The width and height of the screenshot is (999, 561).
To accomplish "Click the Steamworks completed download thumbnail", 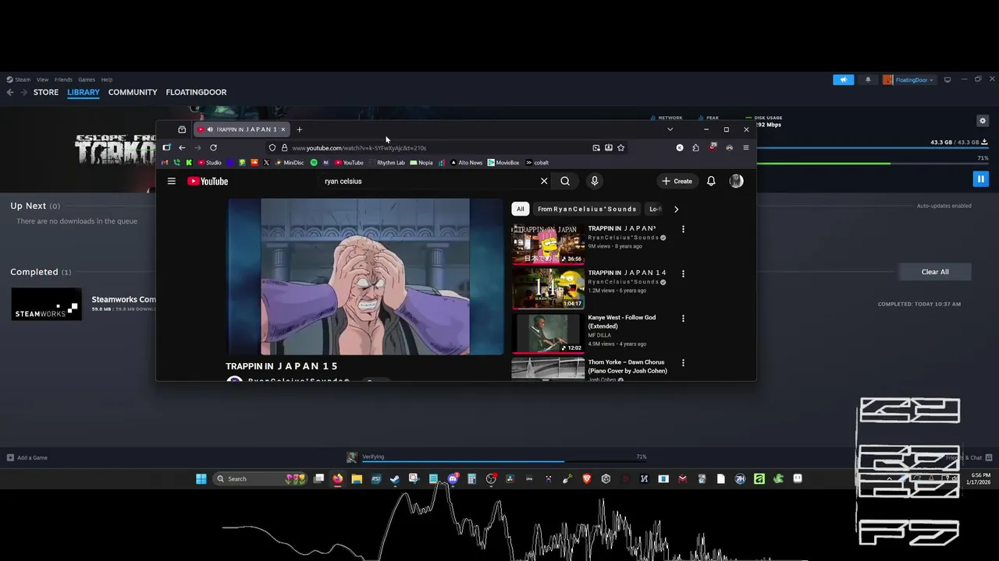I will point(46,304).
